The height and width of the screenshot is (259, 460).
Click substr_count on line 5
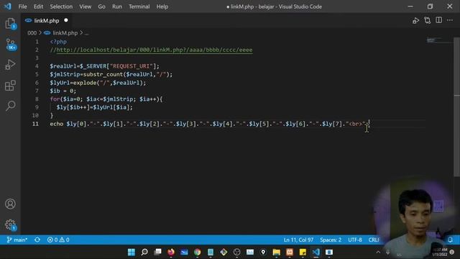click(103, 75)
